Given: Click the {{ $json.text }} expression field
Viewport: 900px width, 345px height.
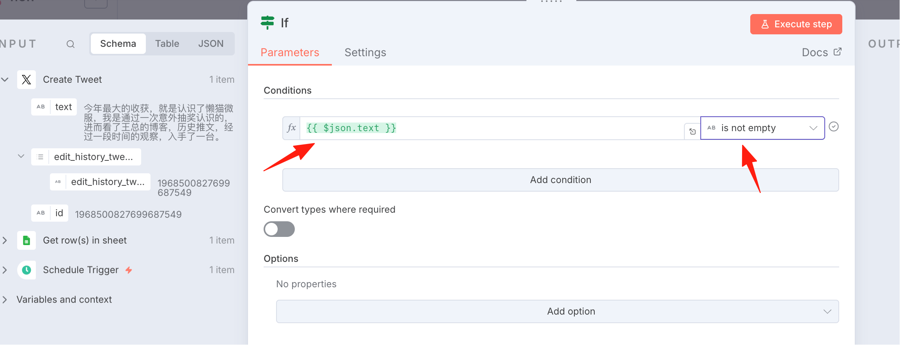Looking at the screenshot, I should (492, 128).
